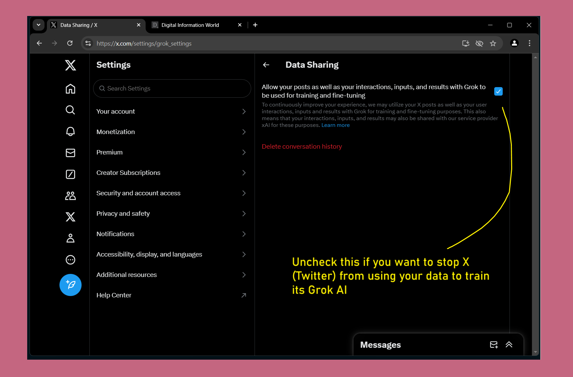Click crossed-eye tracking protection icon
The image size is (573, 377).
click(x=479, y=43)
